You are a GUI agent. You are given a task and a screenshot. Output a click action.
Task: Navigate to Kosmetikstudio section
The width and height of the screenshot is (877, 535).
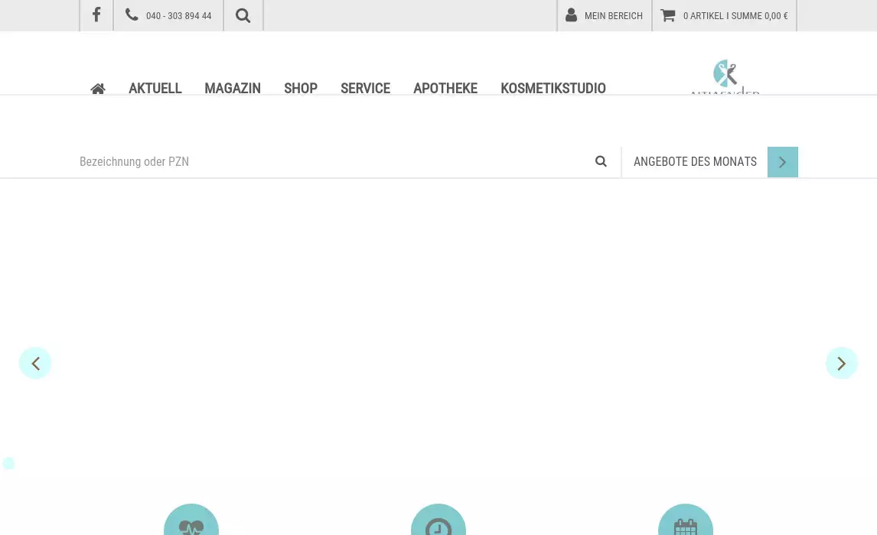(553, 89)
